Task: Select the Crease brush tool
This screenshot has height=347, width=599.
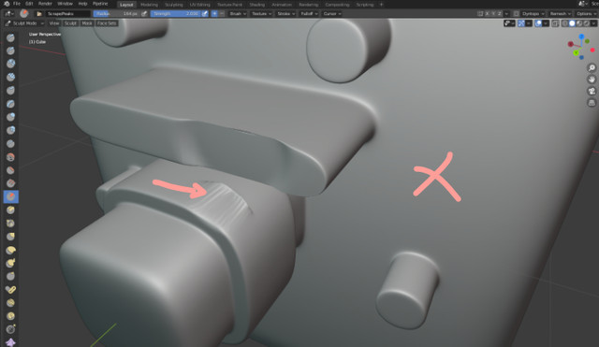Action: tap(10, 143)
